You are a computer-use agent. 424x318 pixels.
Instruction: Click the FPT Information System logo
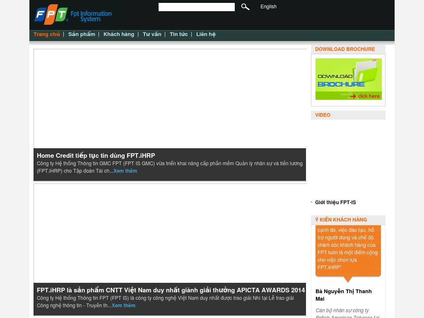pyautogui.click(x=73, y=15)
